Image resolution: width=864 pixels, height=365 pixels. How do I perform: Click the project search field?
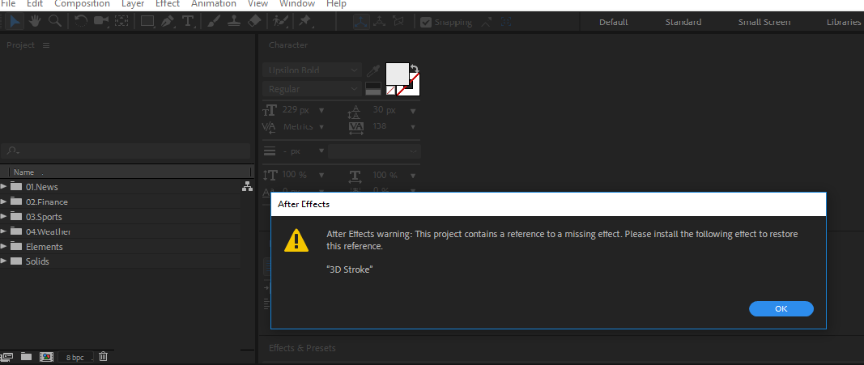coord(126,151)
